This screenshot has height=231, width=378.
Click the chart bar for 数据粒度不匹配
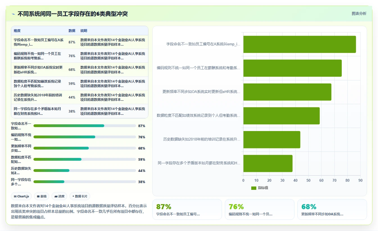282,116
